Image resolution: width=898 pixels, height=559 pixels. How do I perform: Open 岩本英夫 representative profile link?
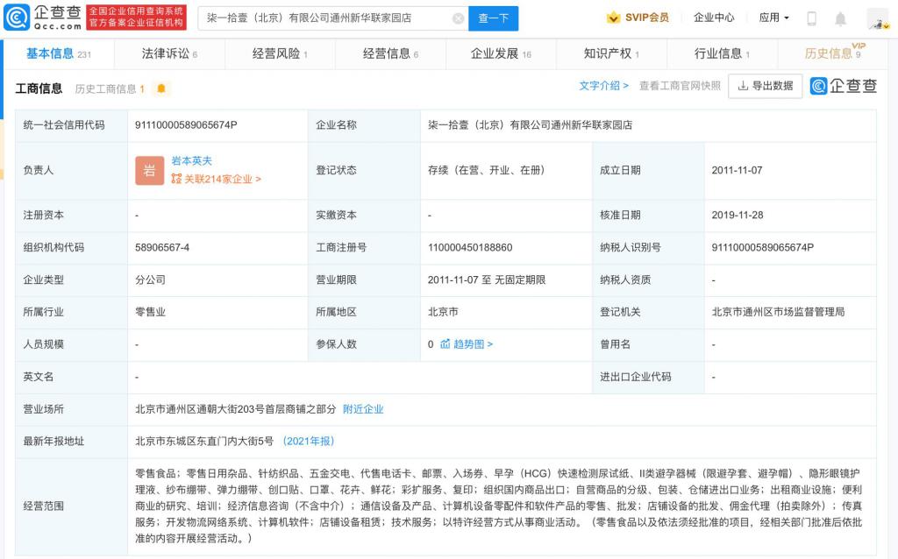click(191, 161)
